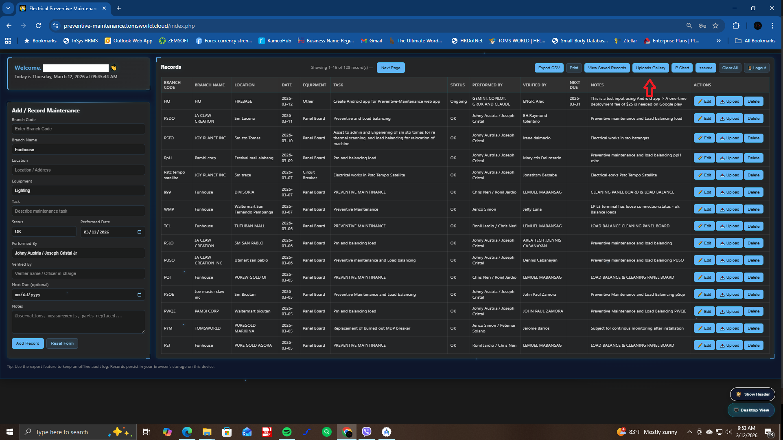
Task: Open the Next Due calendar picker icon
Action: click(x=139, y=295)
